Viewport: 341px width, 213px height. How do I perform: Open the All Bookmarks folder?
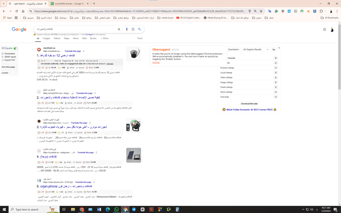329,18
